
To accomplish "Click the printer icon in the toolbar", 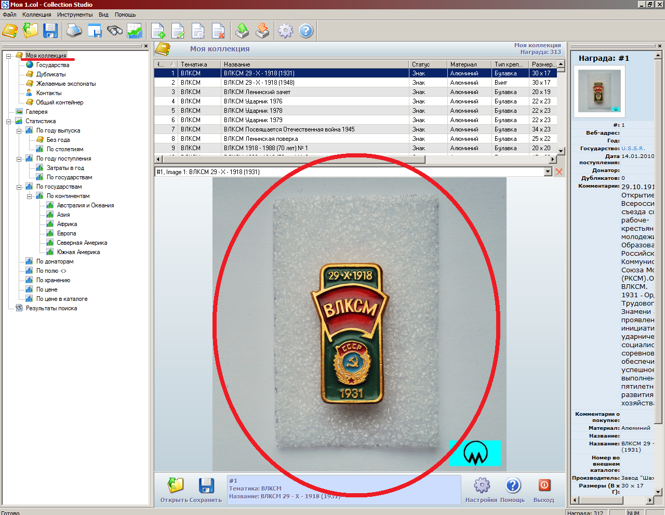I will click(74, 31).
